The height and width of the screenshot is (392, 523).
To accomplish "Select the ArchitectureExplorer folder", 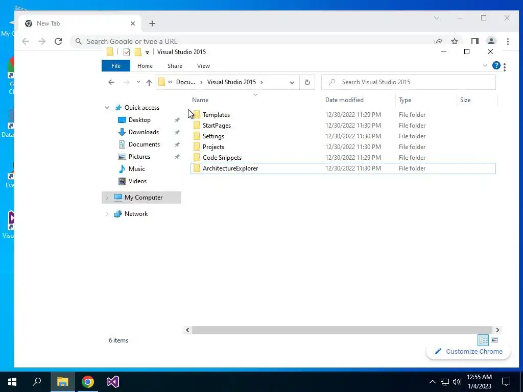I will point(343,168).
